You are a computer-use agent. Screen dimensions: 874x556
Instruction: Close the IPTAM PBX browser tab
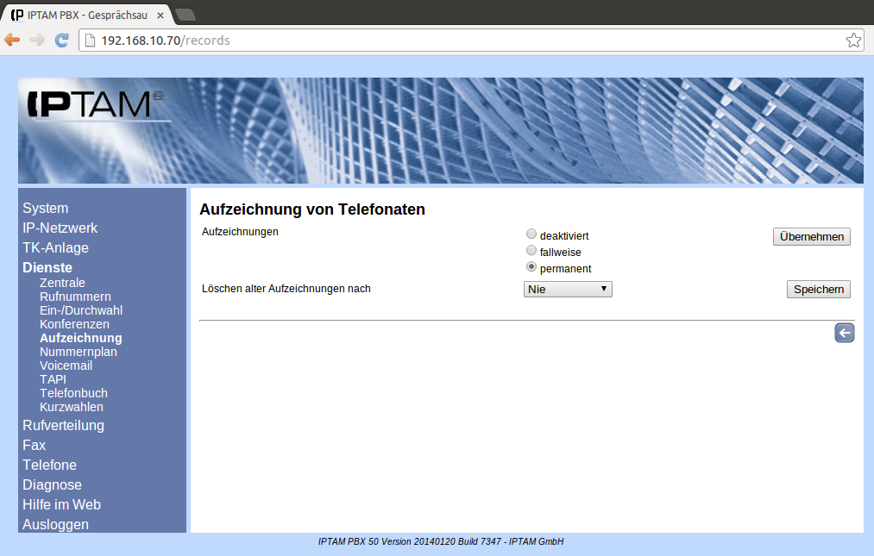[x=160, y=16]
